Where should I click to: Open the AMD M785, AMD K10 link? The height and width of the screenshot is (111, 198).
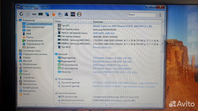point(104,33)
